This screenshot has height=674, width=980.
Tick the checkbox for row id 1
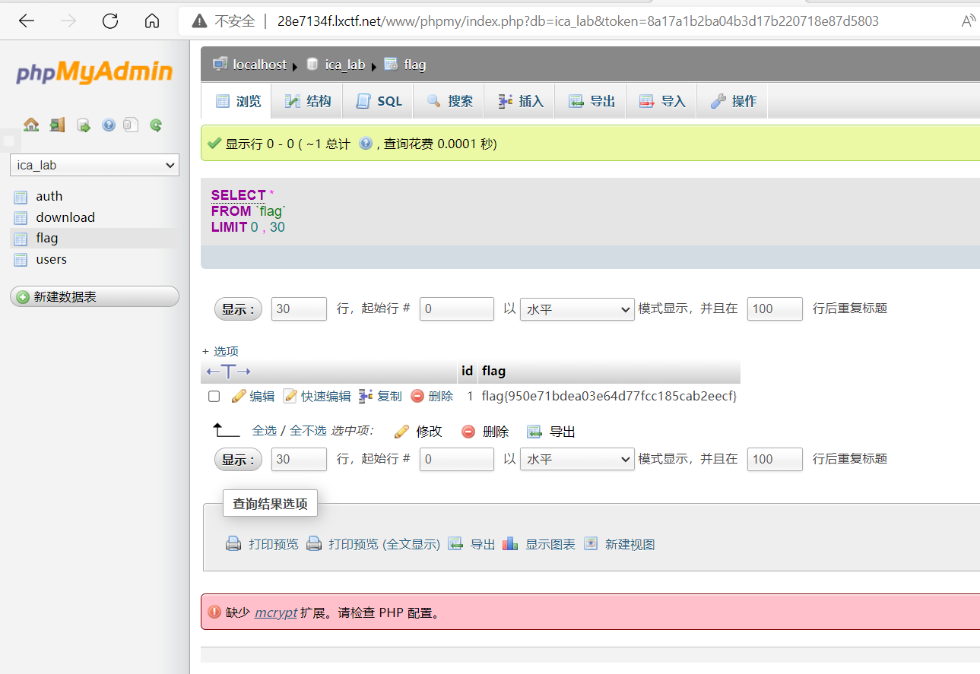(214, 396)
